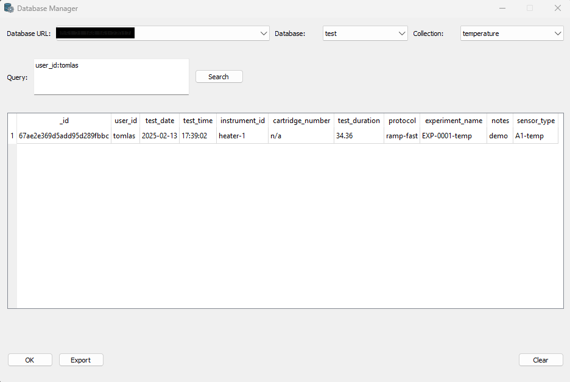Click the A1-temp sensor_type cell

click(529, 135)
